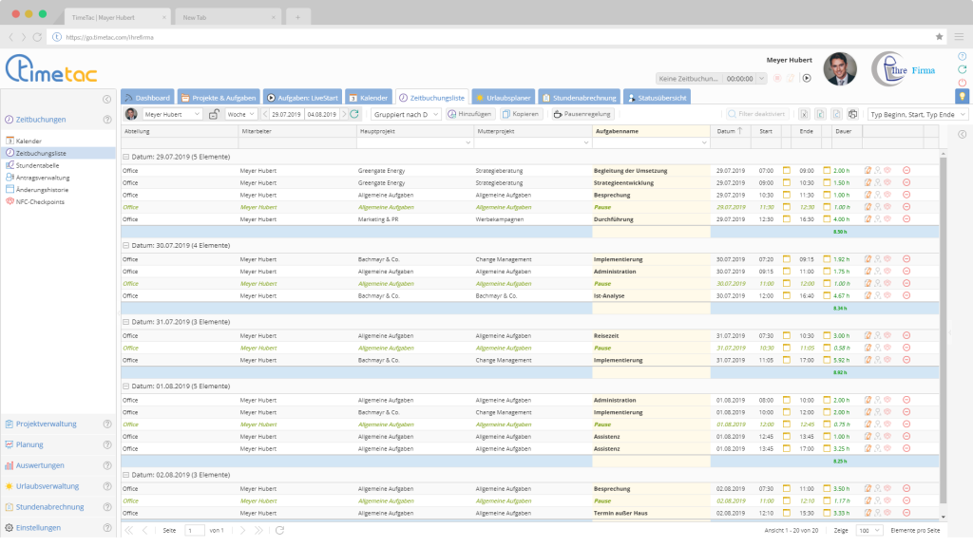Click help icon next to Projektverwaltung
Screen dimensions: 973x547
coord(107,424)
